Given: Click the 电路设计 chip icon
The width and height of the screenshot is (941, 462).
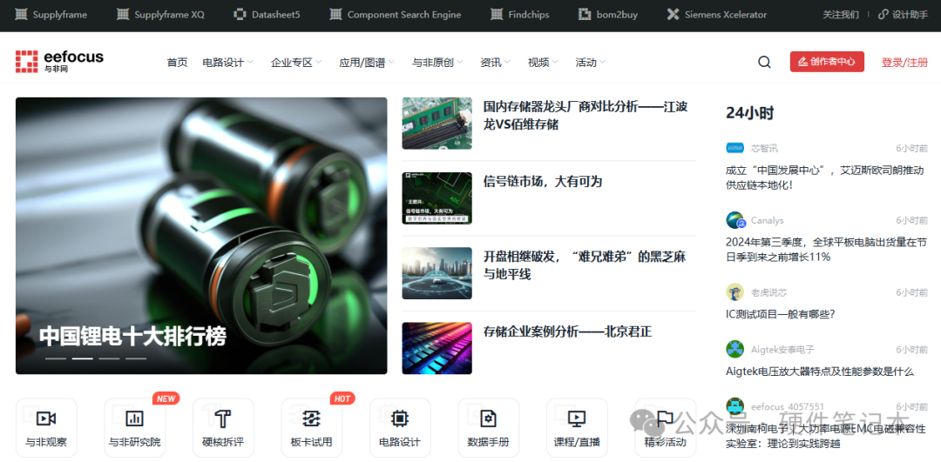Looking at the screenshot, I should pos(400,418).
